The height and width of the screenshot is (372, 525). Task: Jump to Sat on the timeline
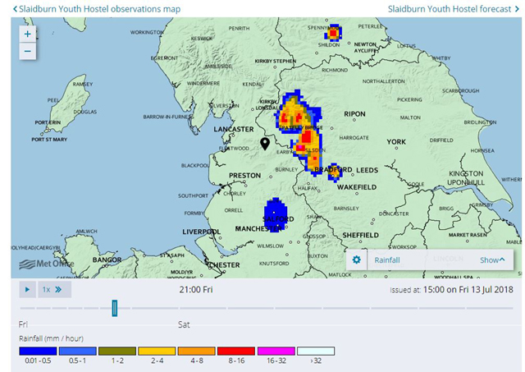pyautogui.click(x=185, y=324)
